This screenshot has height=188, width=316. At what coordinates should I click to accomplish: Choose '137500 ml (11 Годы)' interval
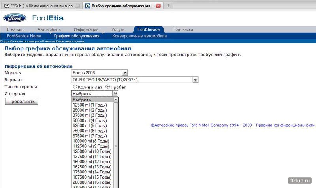(92, 157)
